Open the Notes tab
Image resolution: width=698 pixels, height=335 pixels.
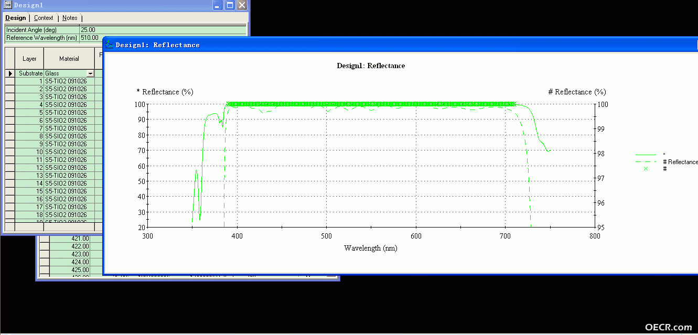coord(70,18)
